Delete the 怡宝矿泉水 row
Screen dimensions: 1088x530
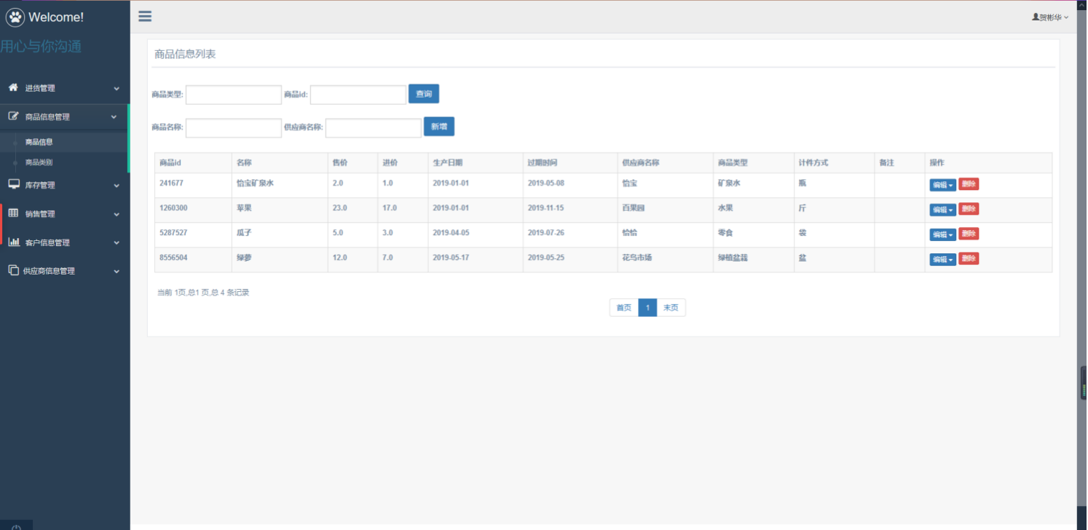point(969,184)
